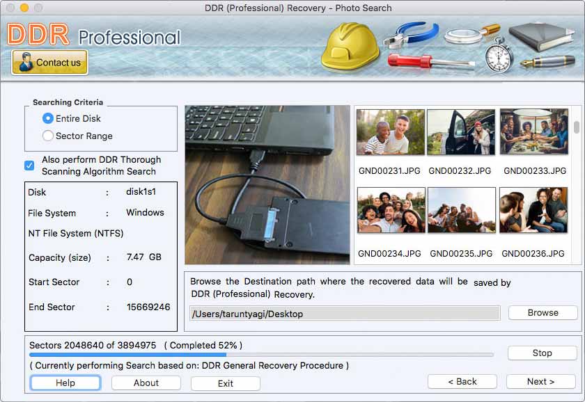Open the About dialog

(146, 383)
